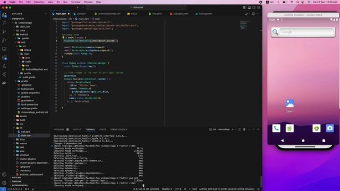The width and height of the screenshot is (340, 191).
Task: Switch to the pubspec.yaml editor tab
Action: tap(179, 14)
